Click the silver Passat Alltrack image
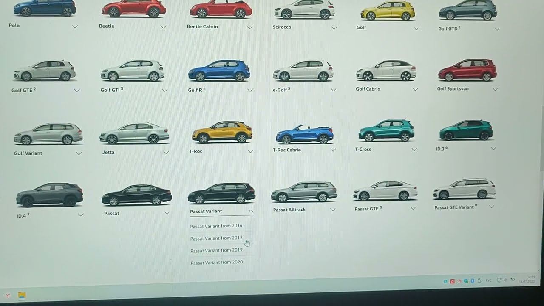 [304, 192]
